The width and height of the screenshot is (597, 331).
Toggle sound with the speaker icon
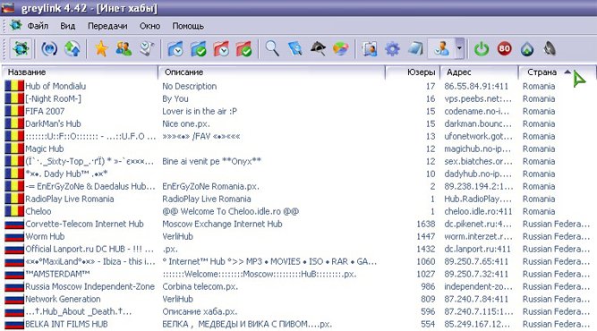coord(550,48)
